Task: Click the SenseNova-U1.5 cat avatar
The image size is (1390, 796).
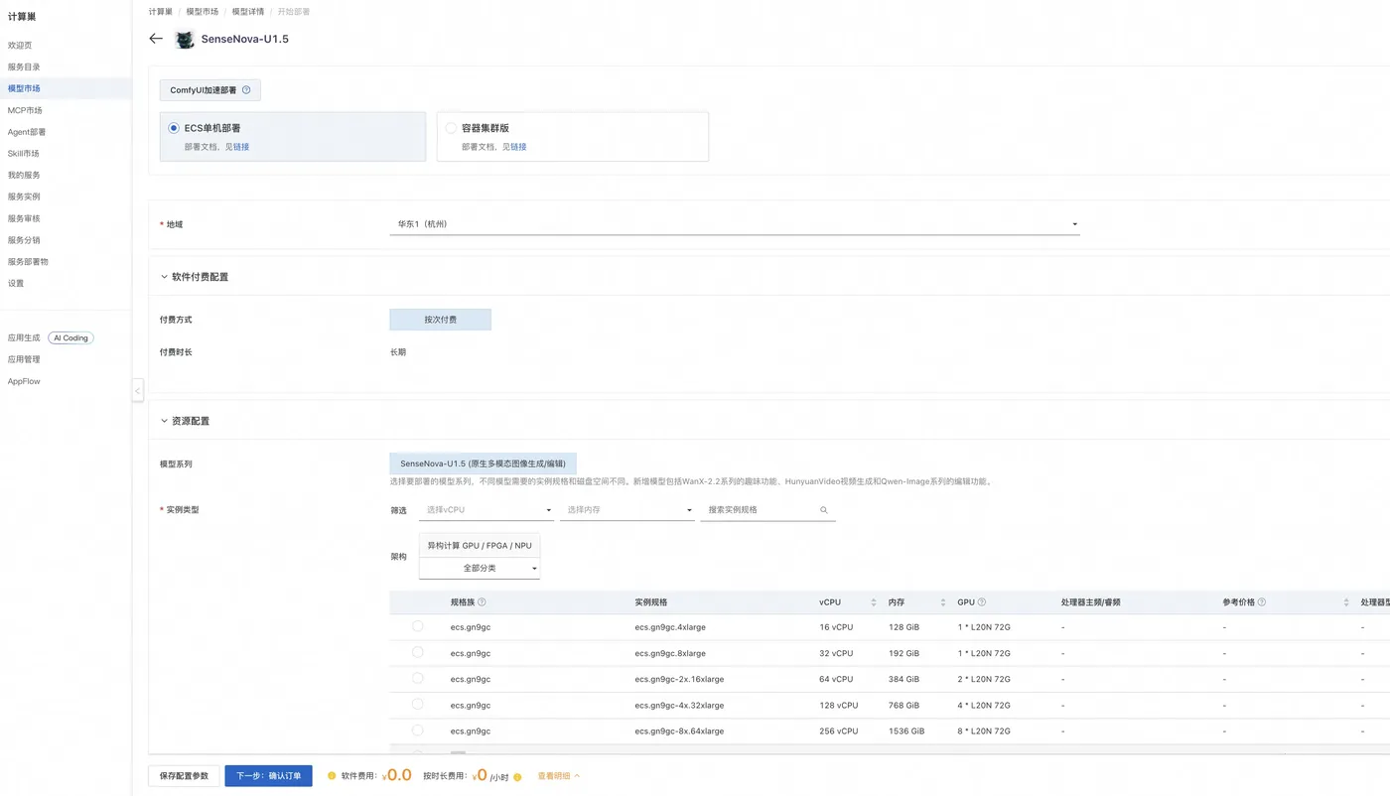Action: point(185,40)
